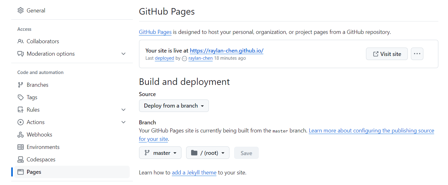Click the Collaborators people icon
The image size is (448, 185).
pyautogui.click(x=21, y=41)
